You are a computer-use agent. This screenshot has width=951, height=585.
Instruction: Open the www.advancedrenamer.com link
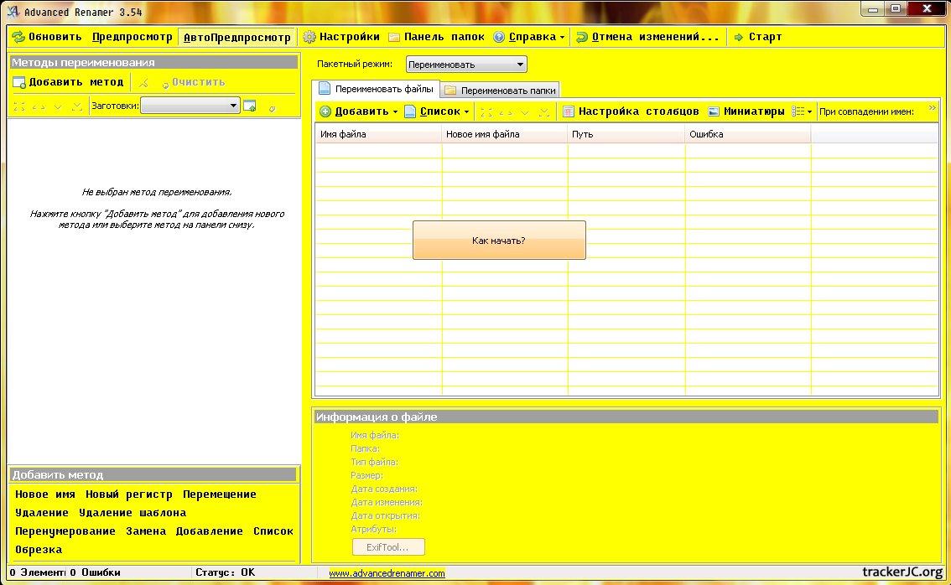coord(387,573)
